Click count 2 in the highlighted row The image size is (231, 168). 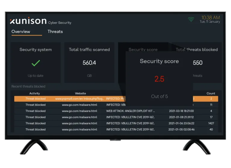tap(211, 99)
